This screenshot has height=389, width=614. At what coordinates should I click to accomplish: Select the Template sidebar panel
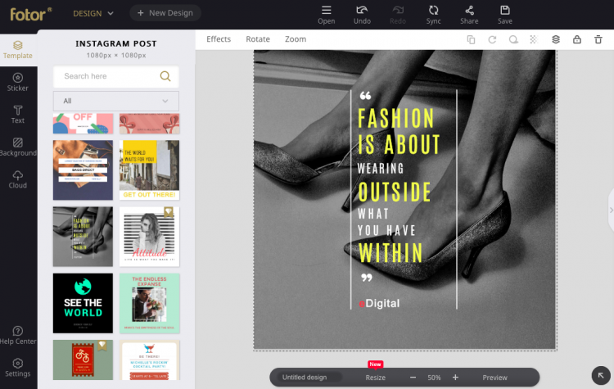[x=18, y=50]
